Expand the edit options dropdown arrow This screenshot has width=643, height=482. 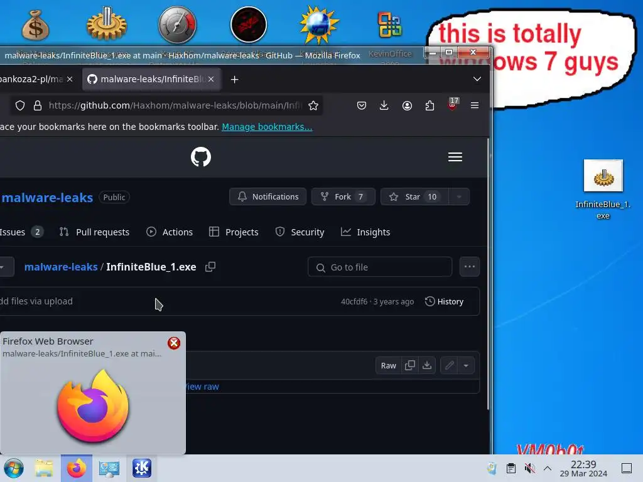[x=467, y=365]
